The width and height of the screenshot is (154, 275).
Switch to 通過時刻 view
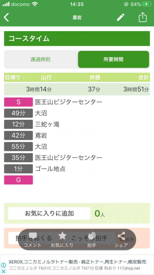pos(40,59)
